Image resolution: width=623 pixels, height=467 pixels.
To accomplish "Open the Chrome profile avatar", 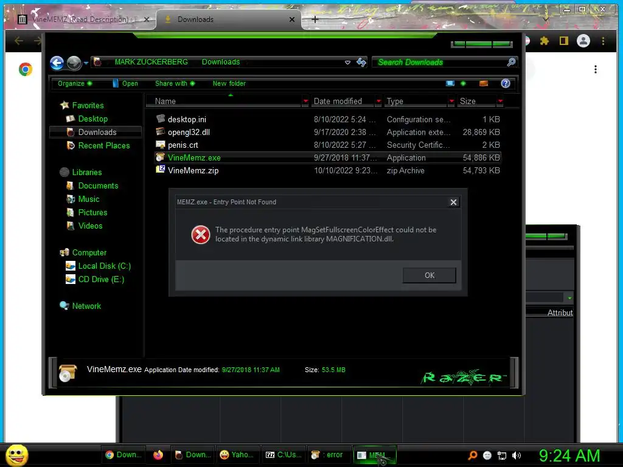I will pyautogui.click(x=583, y=41).
